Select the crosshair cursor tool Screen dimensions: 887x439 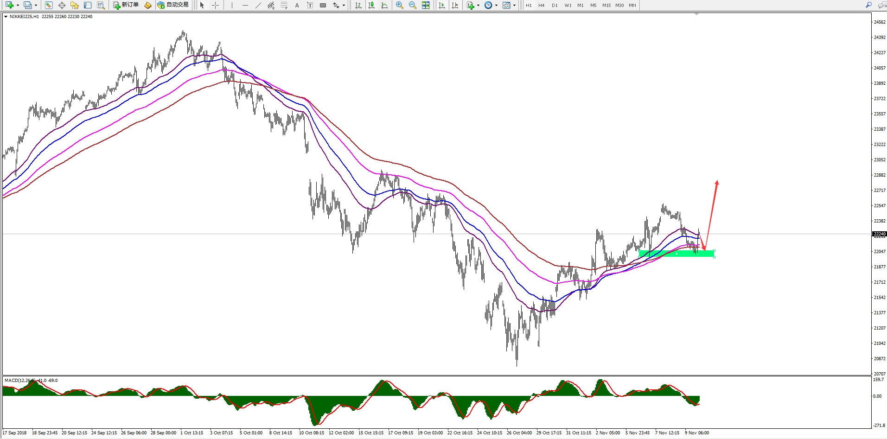[216, 5]
